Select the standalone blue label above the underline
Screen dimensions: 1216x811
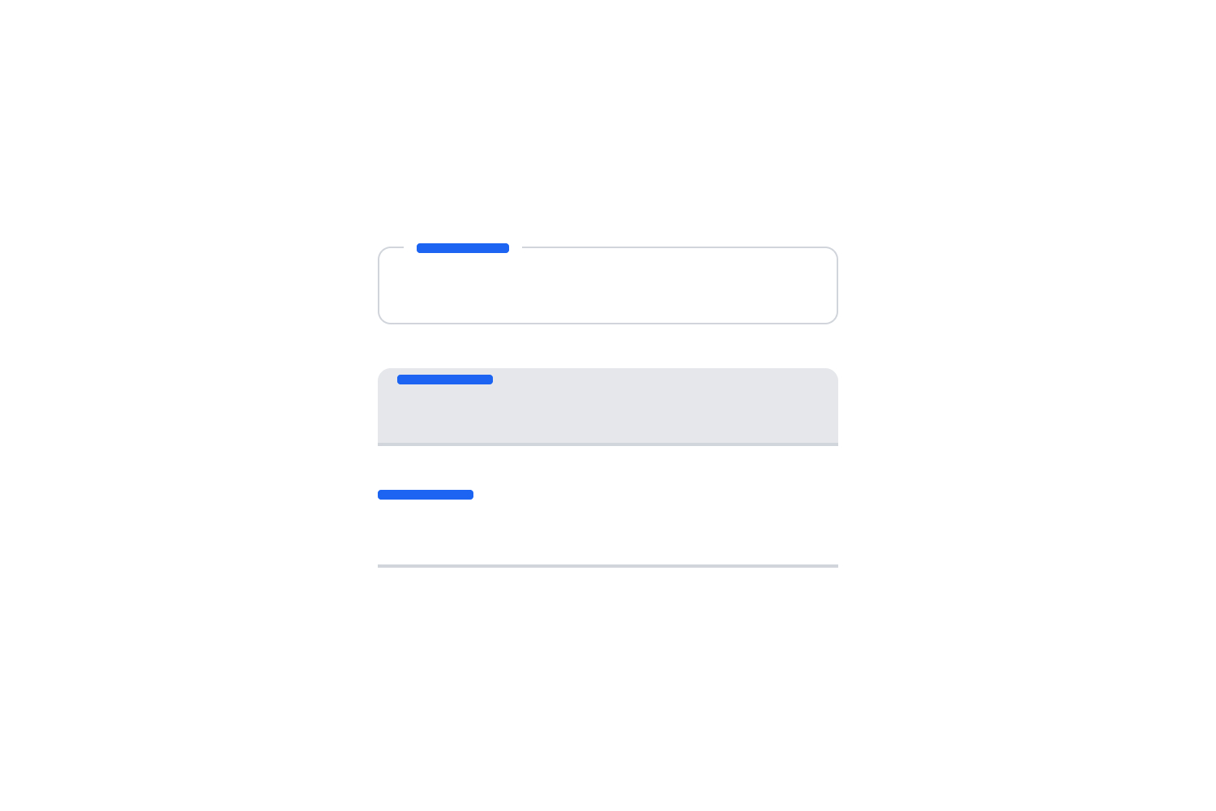426,495
